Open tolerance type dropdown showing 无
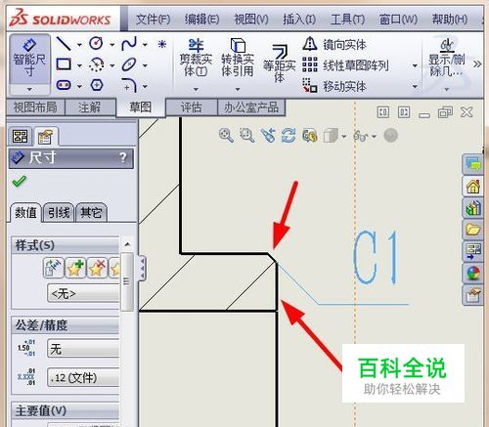Image resolution: width=489 pixels, height=427 pixels. 83,349
